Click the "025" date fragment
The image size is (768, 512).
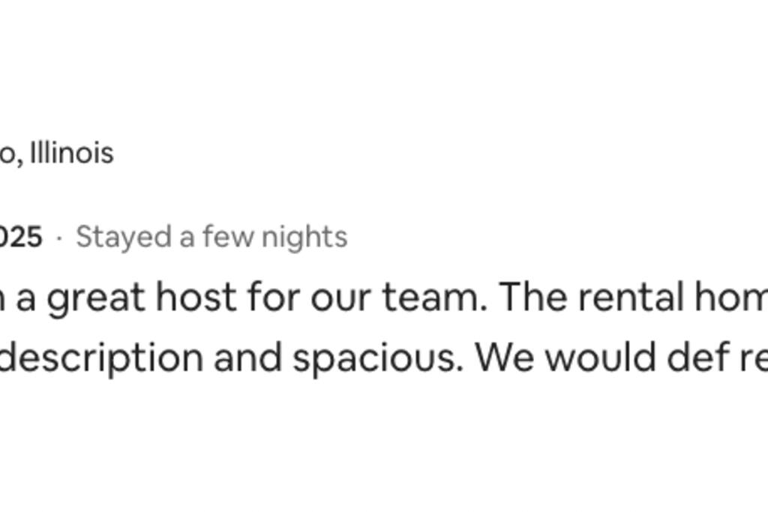(x=21, y=237)
